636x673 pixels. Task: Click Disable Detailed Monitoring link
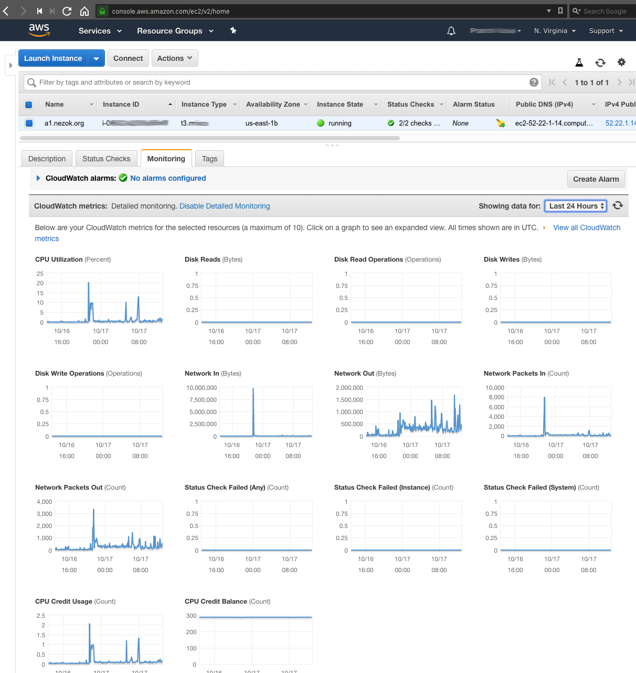click(225, 206)
